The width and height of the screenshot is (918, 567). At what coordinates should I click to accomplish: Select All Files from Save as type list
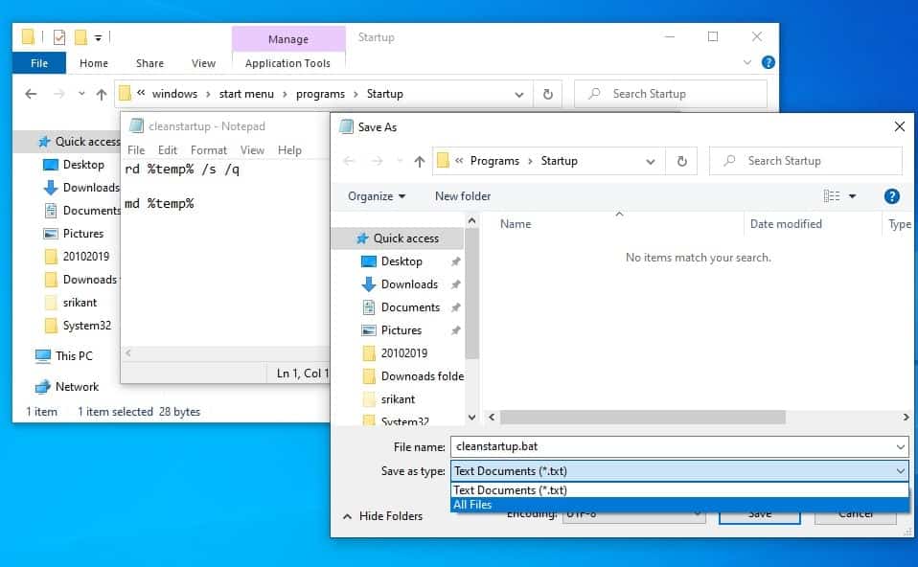click(x=473, y=505)
